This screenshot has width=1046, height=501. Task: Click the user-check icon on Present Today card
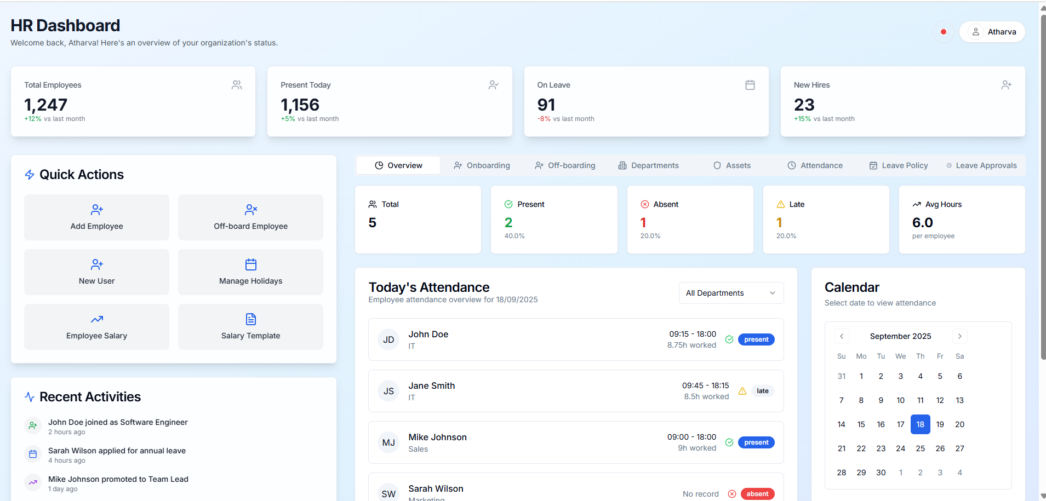(x=493, y=85)
